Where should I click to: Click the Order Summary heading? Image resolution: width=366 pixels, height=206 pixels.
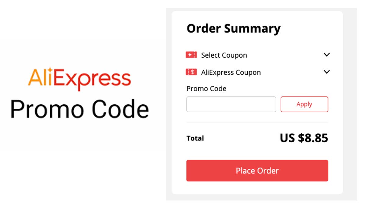(233, 28)
